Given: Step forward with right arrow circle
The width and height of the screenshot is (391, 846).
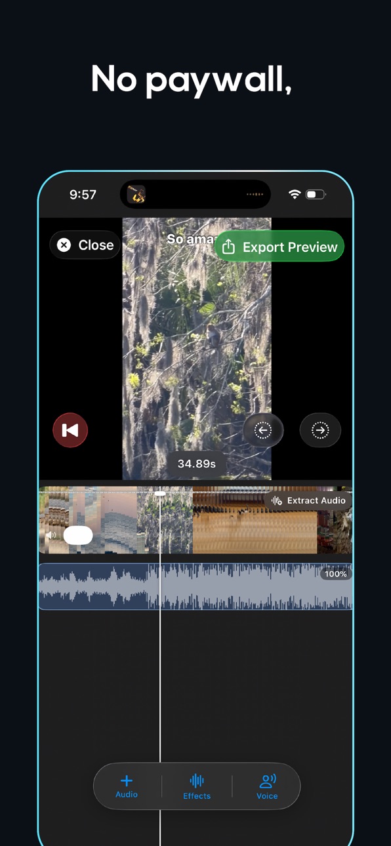Looking at the screenshot, I should [x=320, y=430].
